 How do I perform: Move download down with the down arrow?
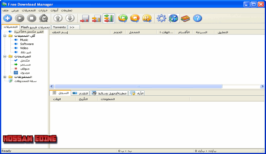[x=70, y=18]
